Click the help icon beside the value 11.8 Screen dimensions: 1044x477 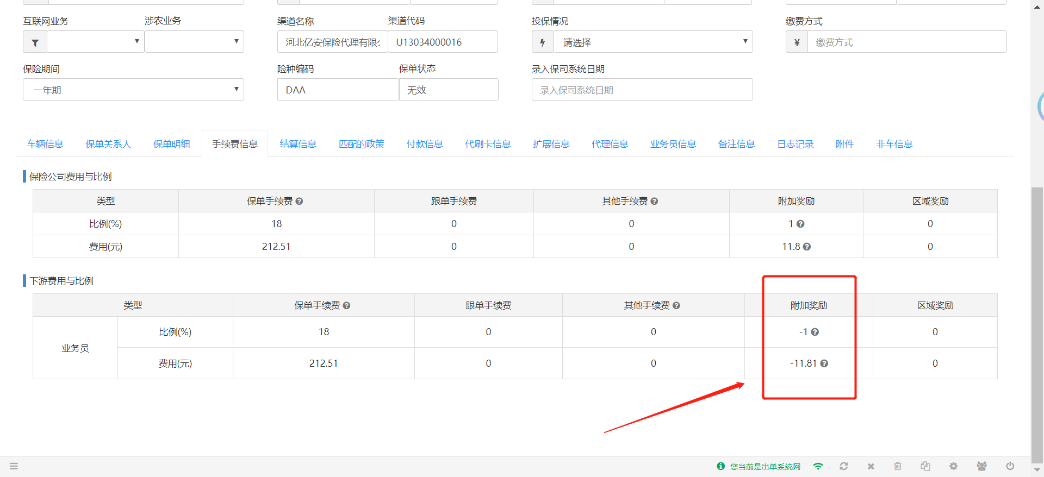[x=807, y=247]
